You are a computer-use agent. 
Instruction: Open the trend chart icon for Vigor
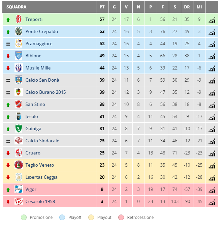(x=212, y=190)
